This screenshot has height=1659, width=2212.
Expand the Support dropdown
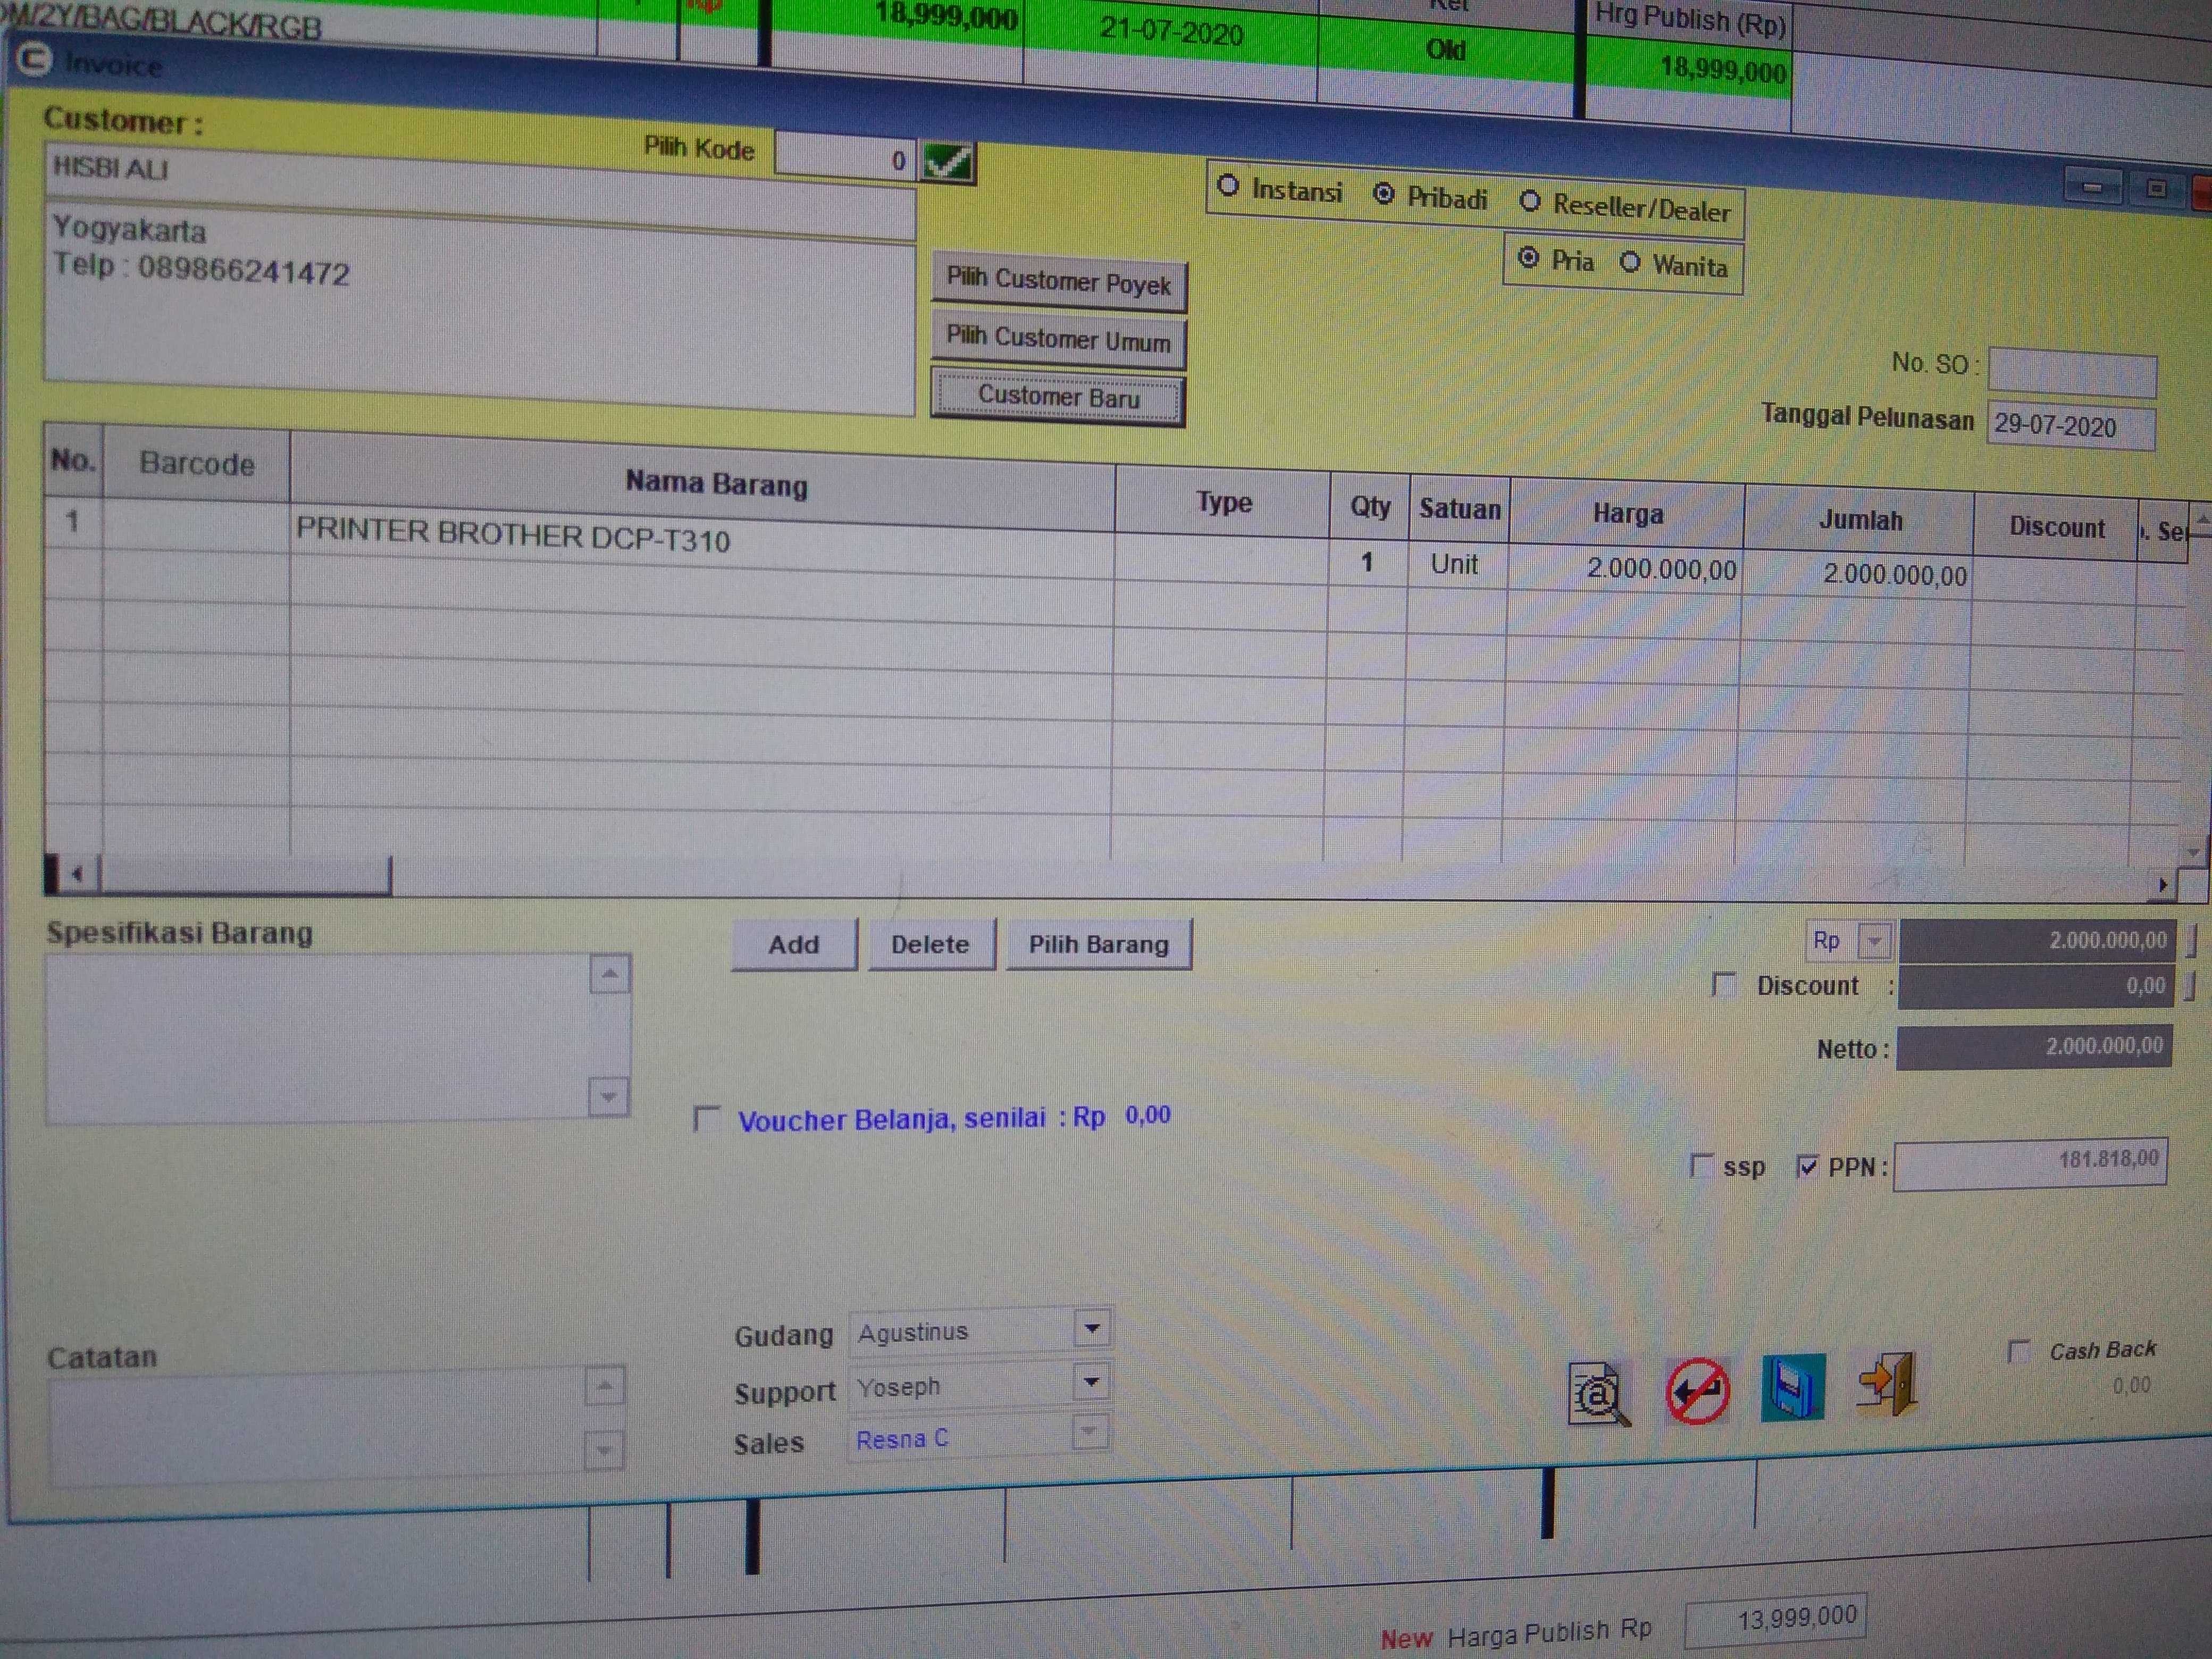[x=1091, y=1383]
